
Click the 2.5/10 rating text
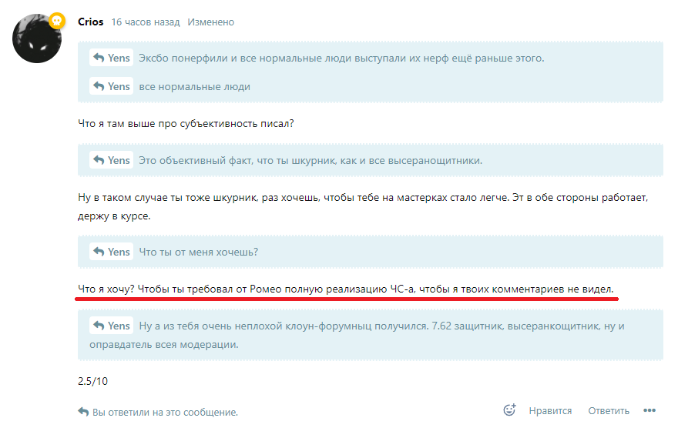92,381
